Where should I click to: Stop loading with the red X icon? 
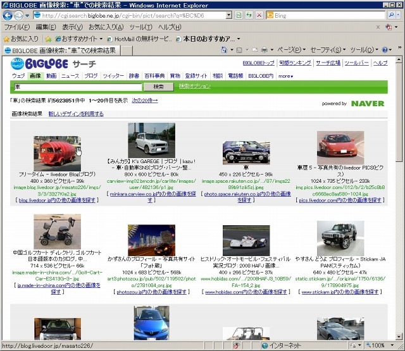point(259,15)
